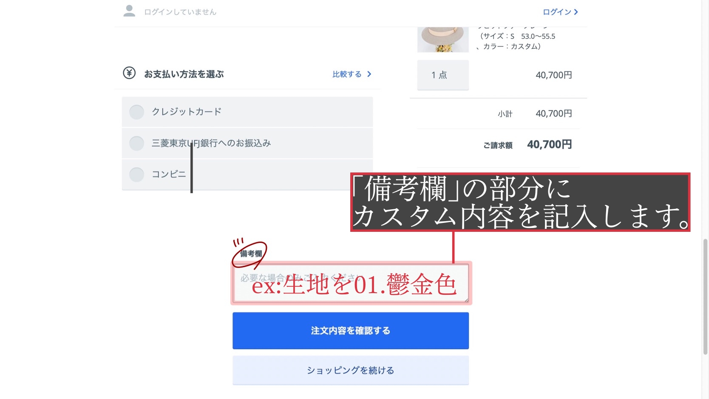Click the ログインしていません status text

click(180, 12)
